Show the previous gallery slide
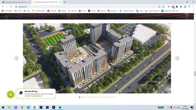Viewport: 196px width, 110px height. (17, 58)
